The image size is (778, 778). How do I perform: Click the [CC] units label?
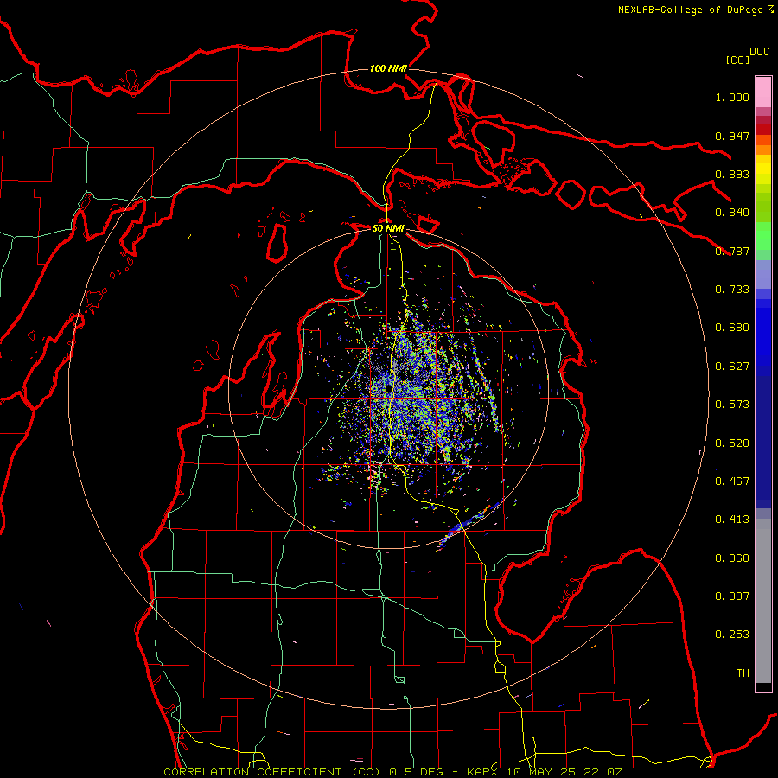click(x=737, y=60)
